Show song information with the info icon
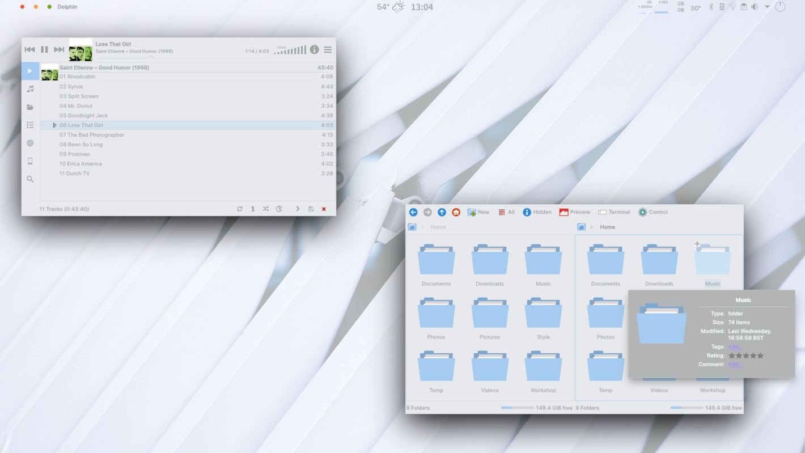 (314, 50)
